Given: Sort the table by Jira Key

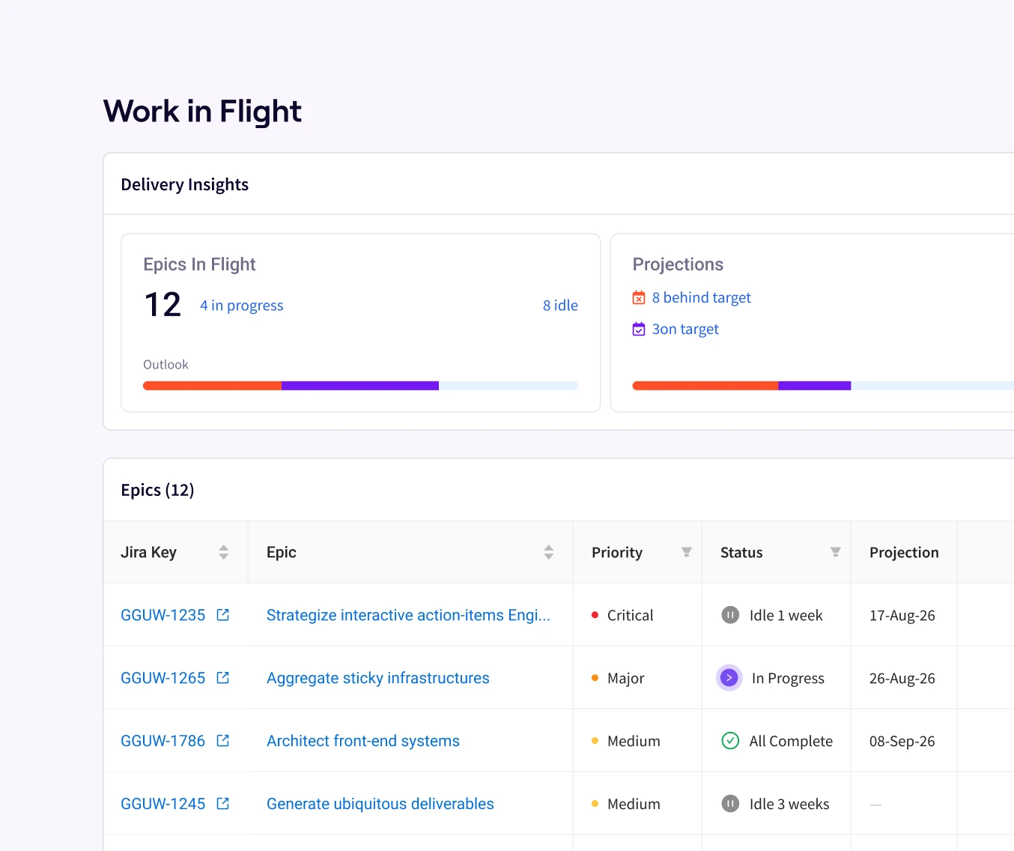Looking at the screenshot, I should pyautogui.click(x=223, y=553).
